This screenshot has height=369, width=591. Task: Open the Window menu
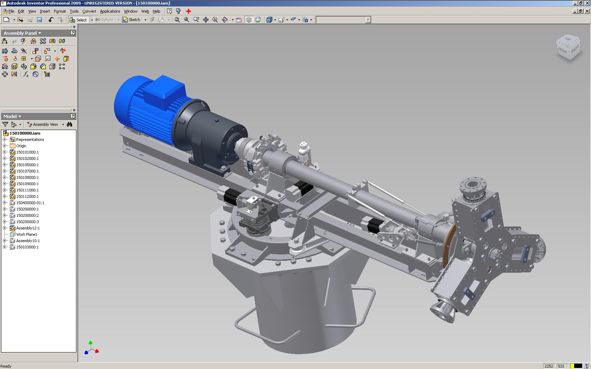131,11
